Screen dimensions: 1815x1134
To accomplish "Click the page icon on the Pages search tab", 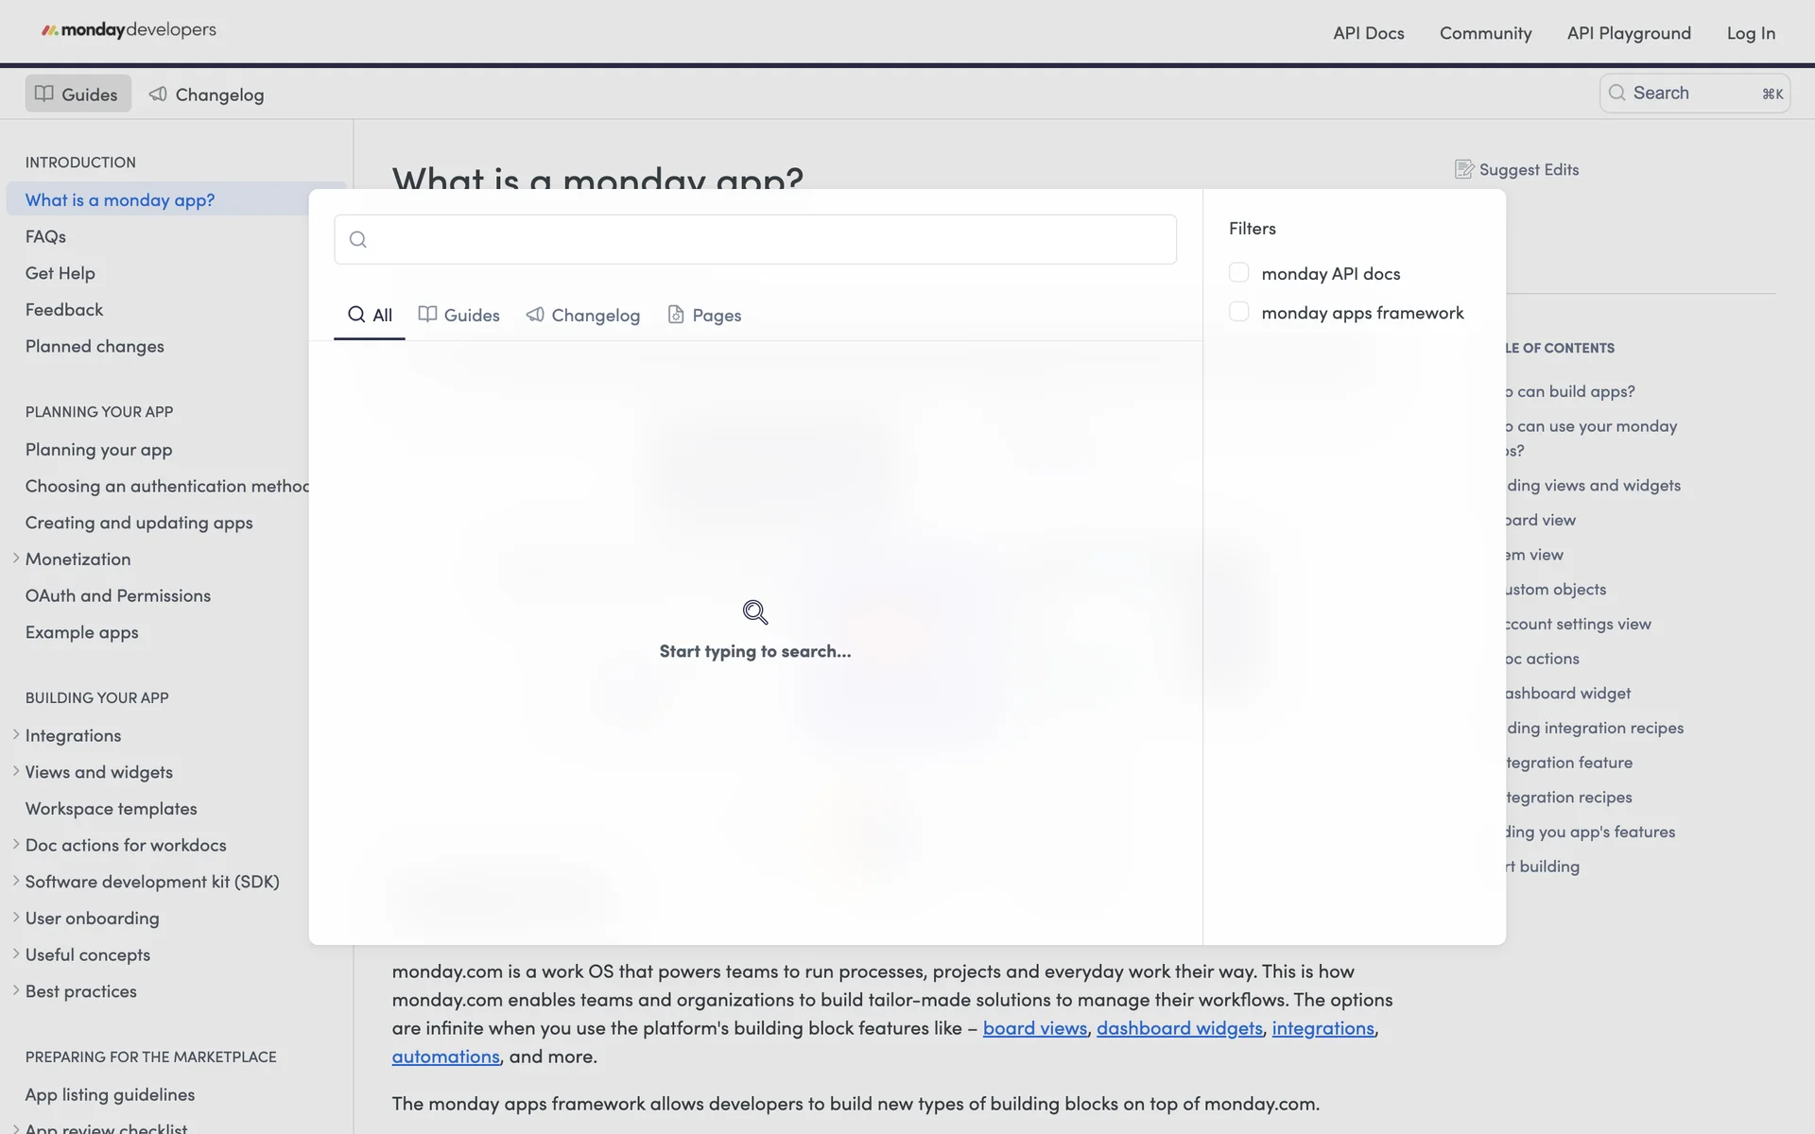I will coord(676,315).
